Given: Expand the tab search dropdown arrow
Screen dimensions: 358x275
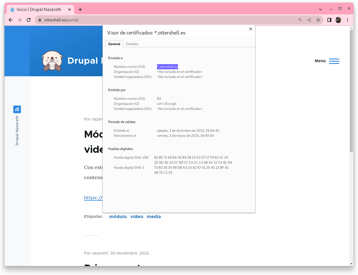Looking at the screenshot, I should click(320, 9).
